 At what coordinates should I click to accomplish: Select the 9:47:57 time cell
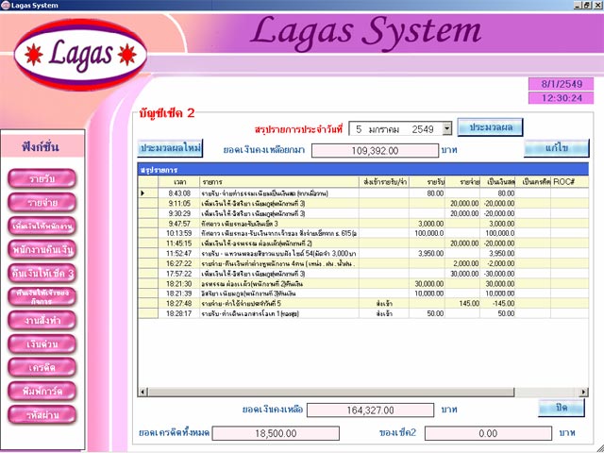(x=179, y=224)
